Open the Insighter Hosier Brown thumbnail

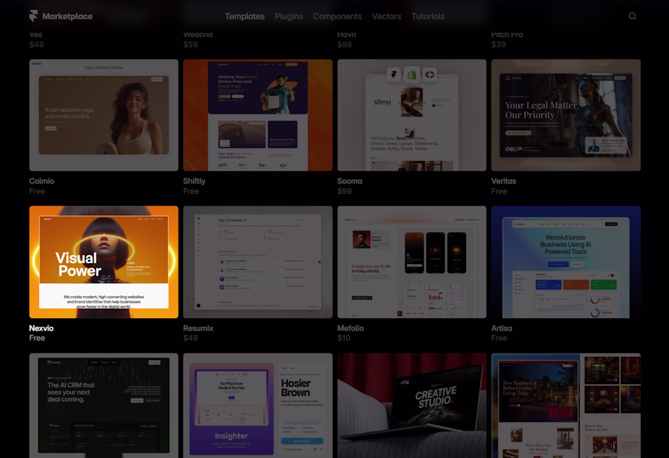(258, 406)
